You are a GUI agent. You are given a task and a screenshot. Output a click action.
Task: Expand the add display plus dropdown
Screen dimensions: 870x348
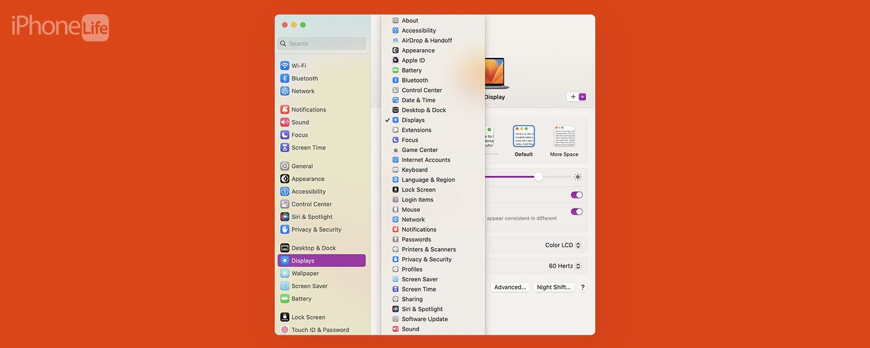pyautogui.click(x=577, y=97)
